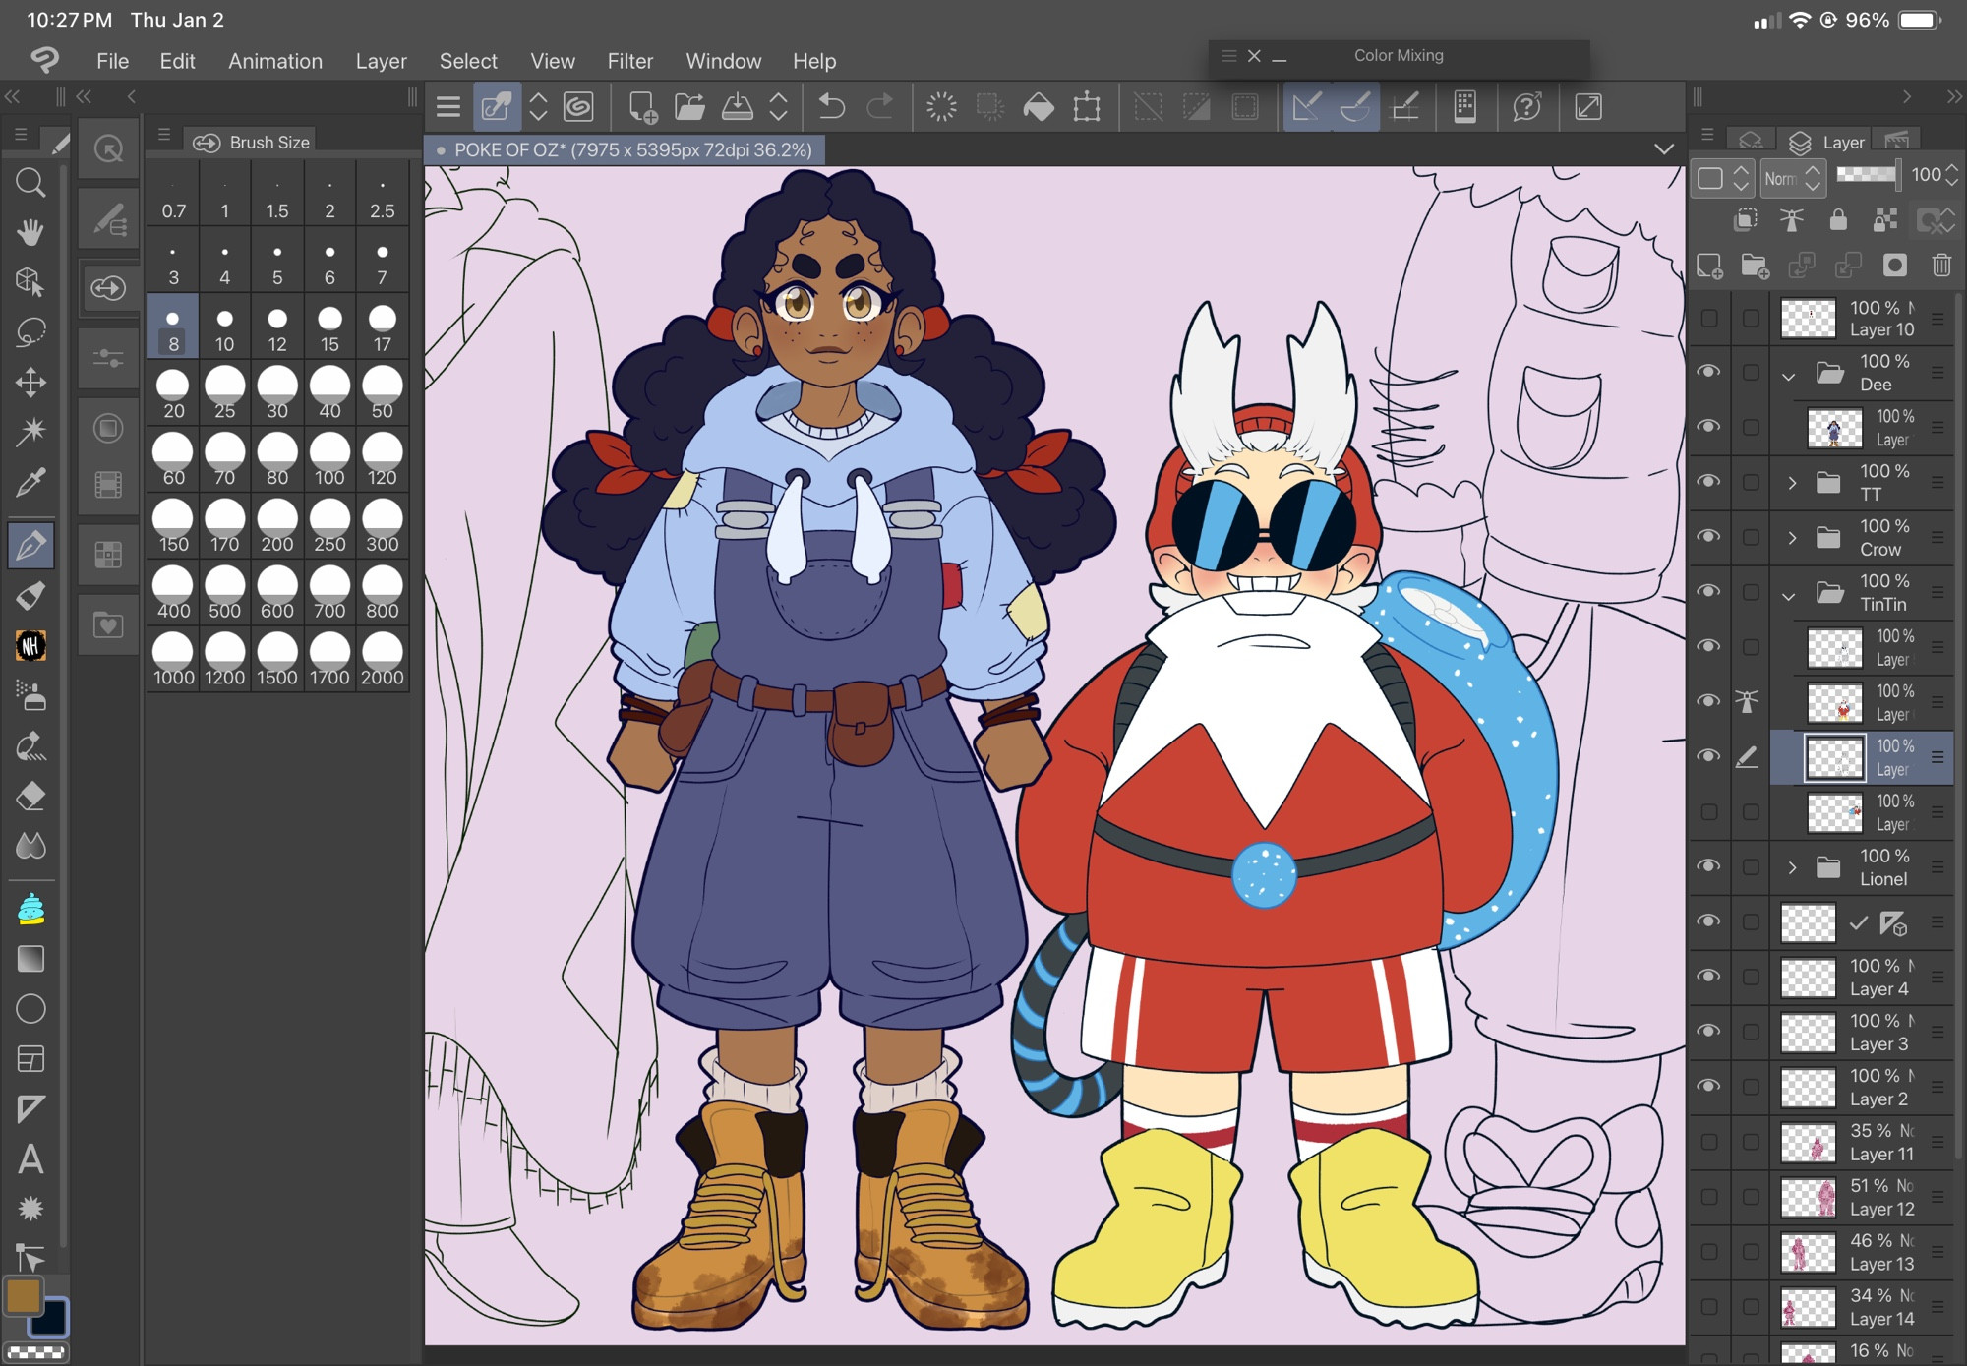This screenshot has height=1366, width=1967.
Task: Create a new layer folder
Action: pos(1755,266)
